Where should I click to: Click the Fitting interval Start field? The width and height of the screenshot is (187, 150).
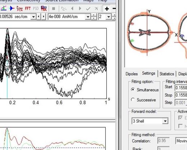pos(181,88)
